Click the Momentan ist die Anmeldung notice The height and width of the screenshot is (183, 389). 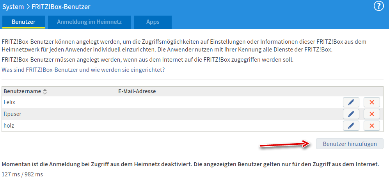[x=190, y=164]
